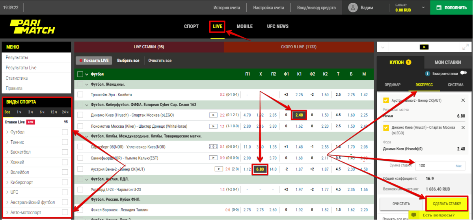473x220 pixels.
Task: Select odds 2.48 for Динамо Киев handicap
Action: pyautogui.click(x=299, y=115)
